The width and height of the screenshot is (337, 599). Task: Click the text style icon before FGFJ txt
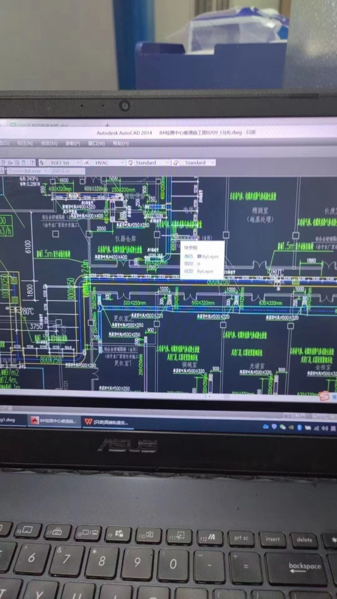(42, 162)
